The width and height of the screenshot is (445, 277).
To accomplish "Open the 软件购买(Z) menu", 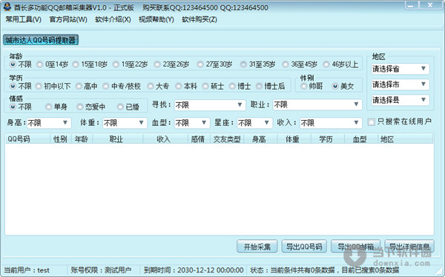I will coord(200,19).
